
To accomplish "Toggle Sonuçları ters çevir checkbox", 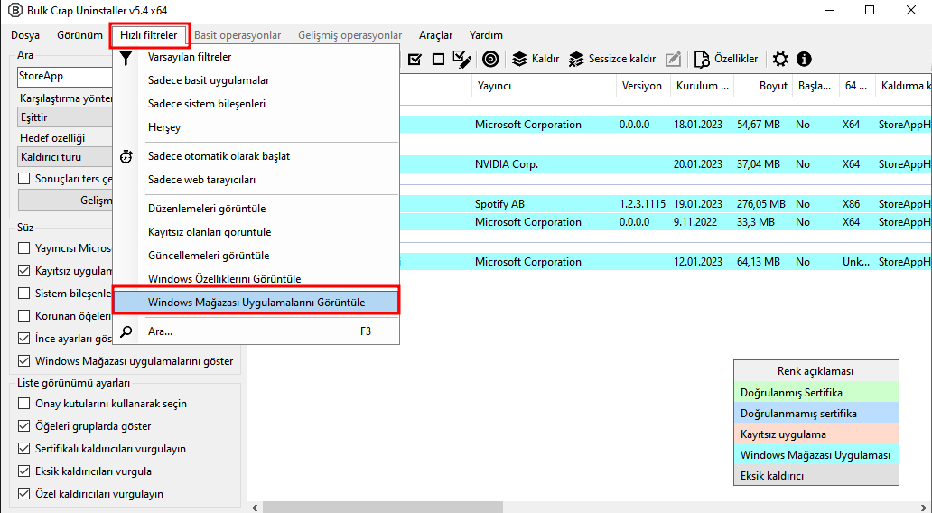I will click(x=23, y=179).
